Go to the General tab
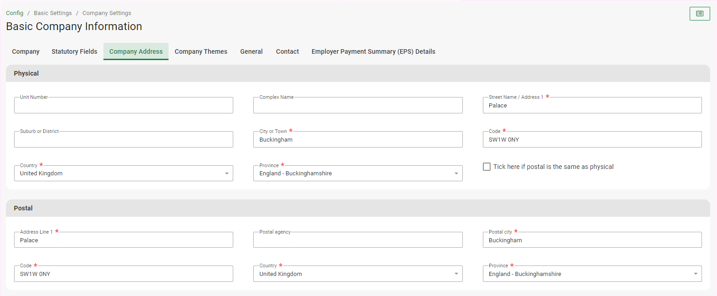 point(251,51)
